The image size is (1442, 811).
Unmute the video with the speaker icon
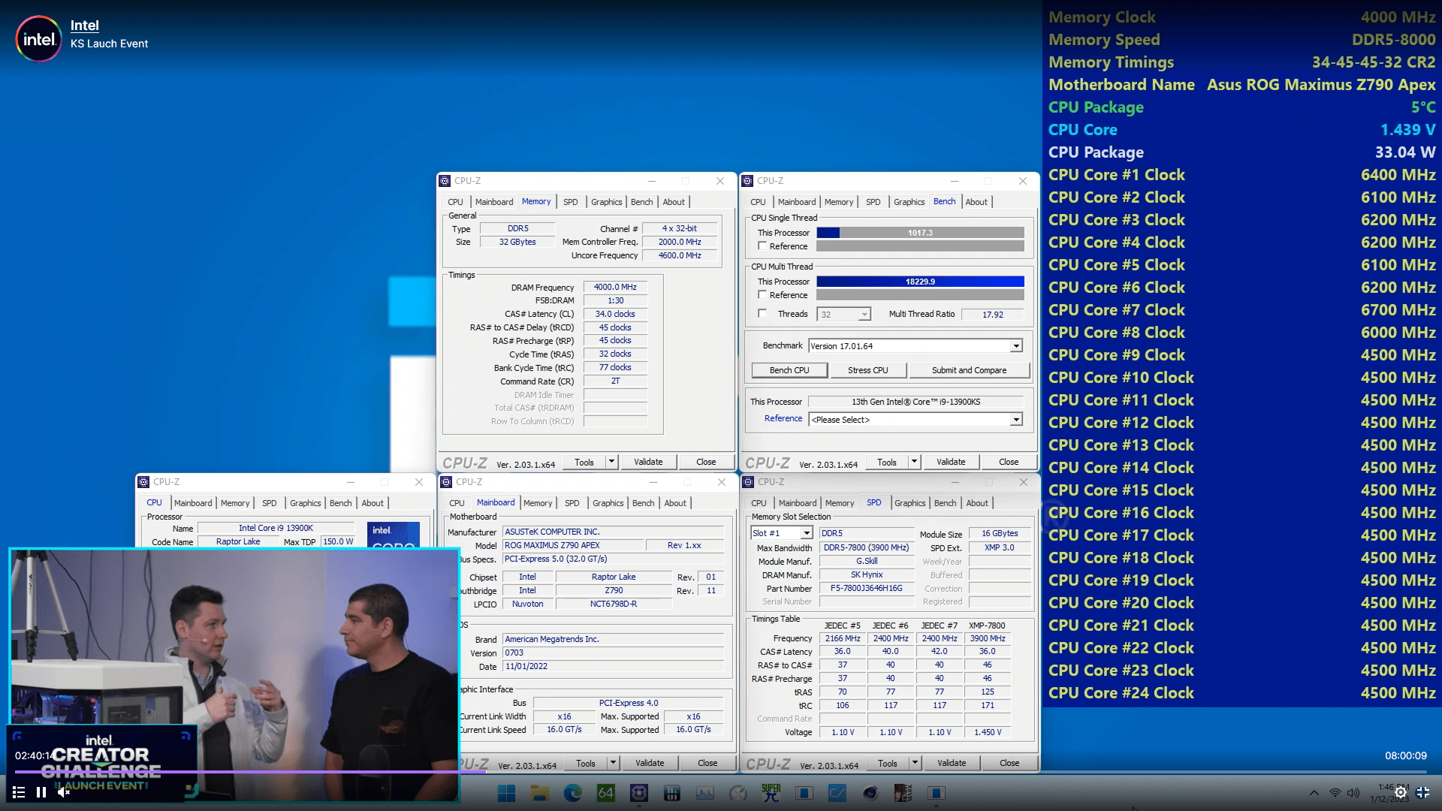[x=64, y=792]
